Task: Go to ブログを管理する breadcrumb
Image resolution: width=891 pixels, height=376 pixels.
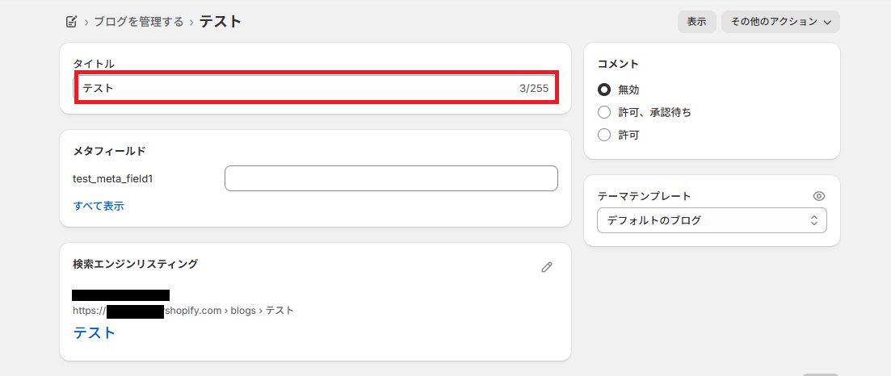Action: pyautogui.click(x=139, y=22)
